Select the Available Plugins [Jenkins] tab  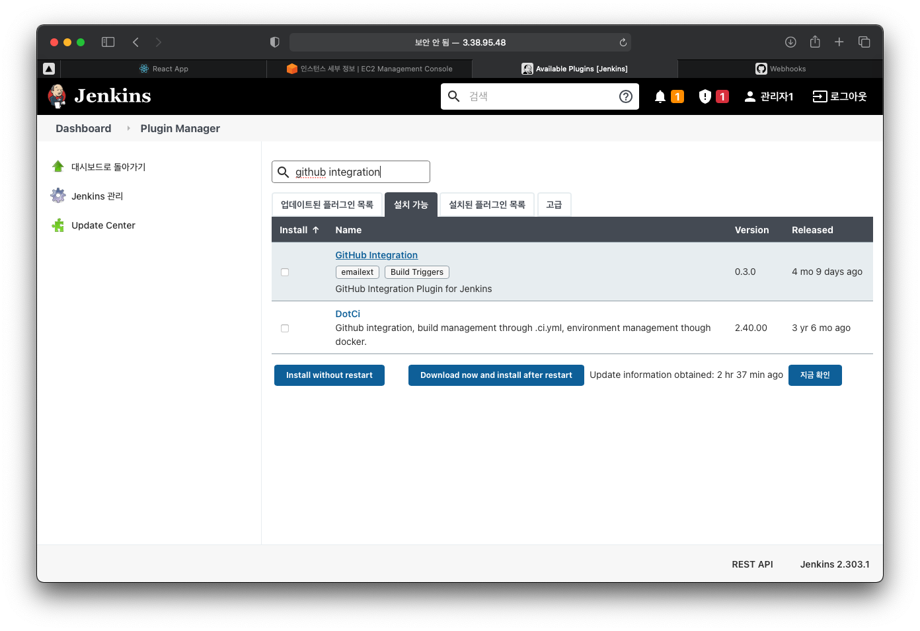(575, 69)
